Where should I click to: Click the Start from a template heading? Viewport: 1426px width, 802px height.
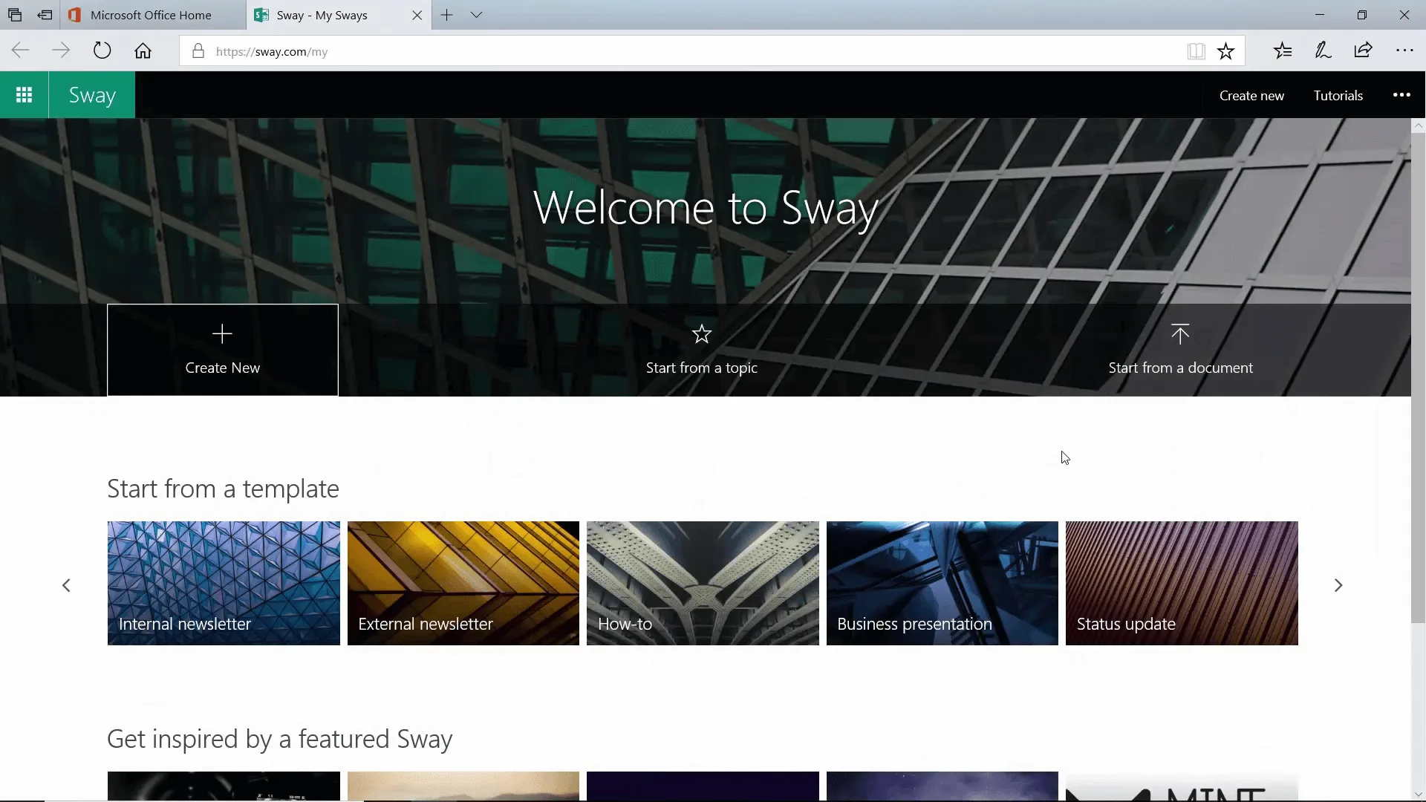pos(223,489)
